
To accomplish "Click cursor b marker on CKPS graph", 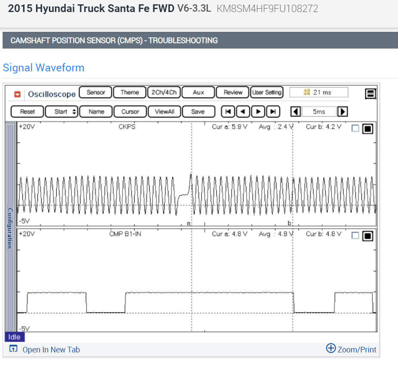I will (x=289, y=223).
